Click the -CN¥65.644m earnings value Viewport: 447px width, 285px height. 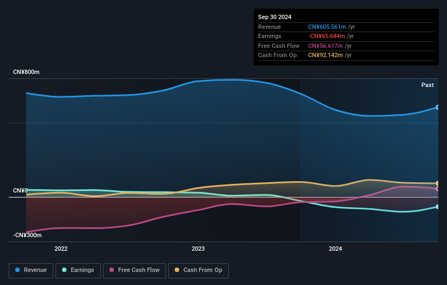[x=327, y=36]
